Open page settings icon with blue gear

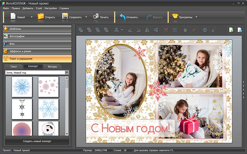click(x=240, y=30)
